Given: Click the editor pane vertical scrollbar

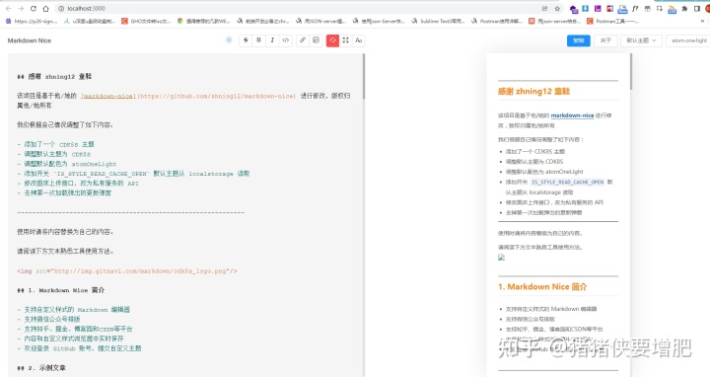Looking at the screenshot, I should point(363,77).
